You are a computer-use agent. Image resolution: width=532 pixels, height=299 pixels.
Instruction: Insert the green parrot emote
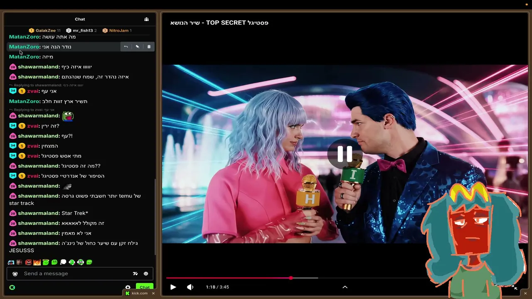pos(72,262)
